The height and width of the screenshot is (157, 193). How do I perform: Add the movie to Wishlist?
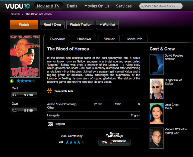coord(107,25)
